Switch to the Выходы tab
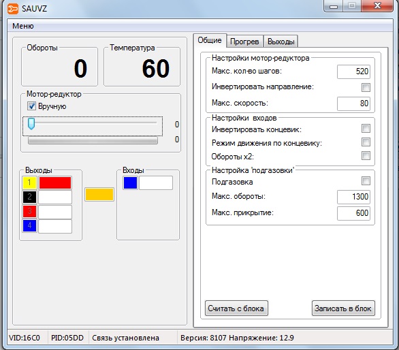Screen dimensions: 399x350 click(281, 42)
